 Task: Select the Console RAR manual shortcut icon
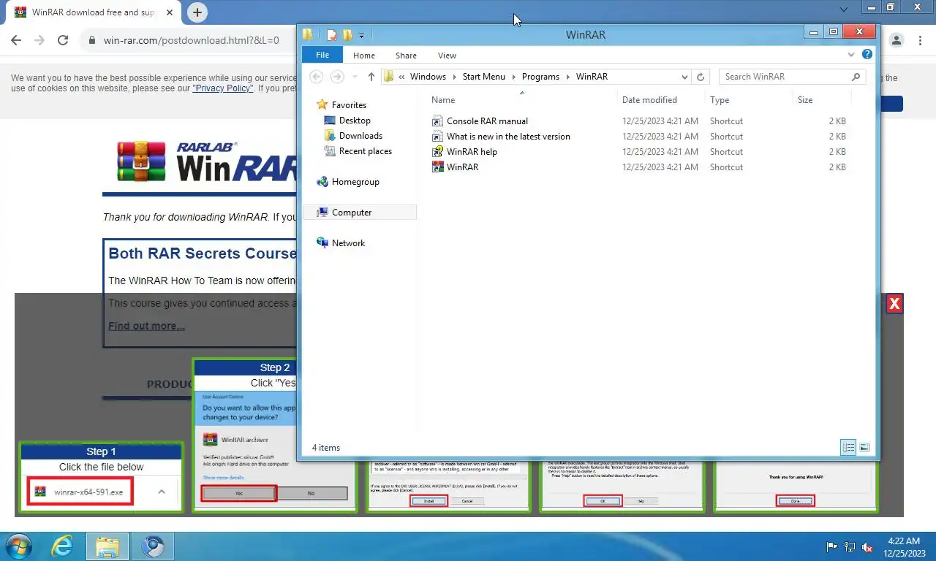pos(437,121)
